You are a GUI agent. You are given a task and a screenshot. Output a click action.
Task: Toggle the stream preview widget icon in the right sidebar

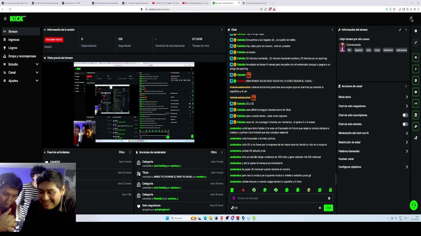pos(416,57)
